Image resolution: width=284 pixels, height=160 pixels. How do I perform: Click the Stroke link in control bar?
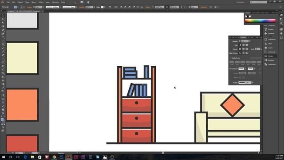pyautogui.click(x=29, y=7)
